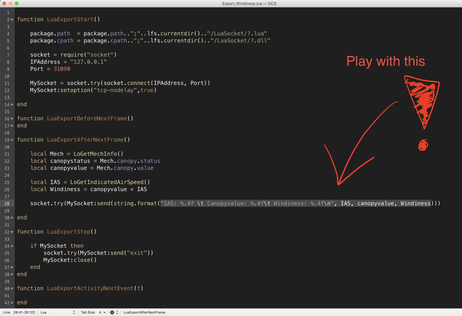Click the LuaExportActivityNextEvent function name
The height and width of the screenshot is (316, 462).
pos(90,288)
